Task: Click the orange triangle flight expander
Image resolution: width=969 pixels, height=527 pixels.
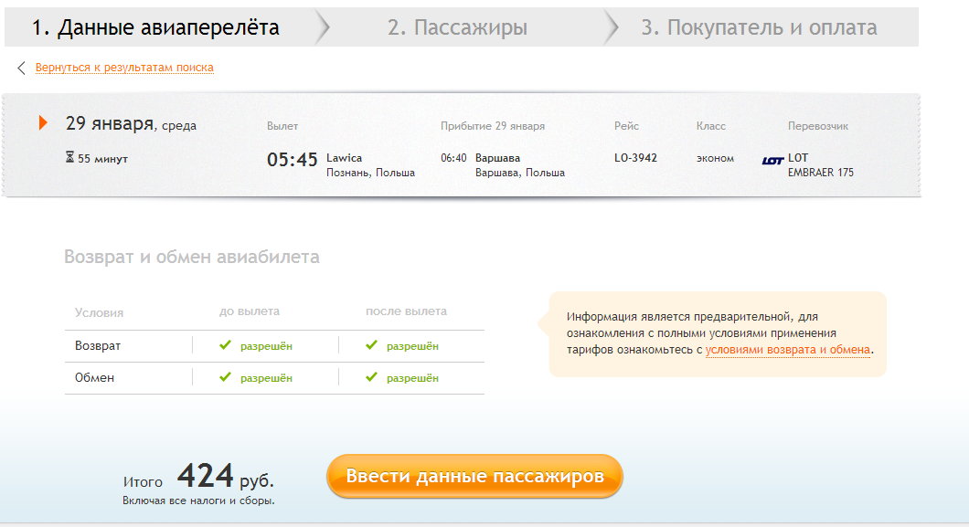Action: click(43, 122)
